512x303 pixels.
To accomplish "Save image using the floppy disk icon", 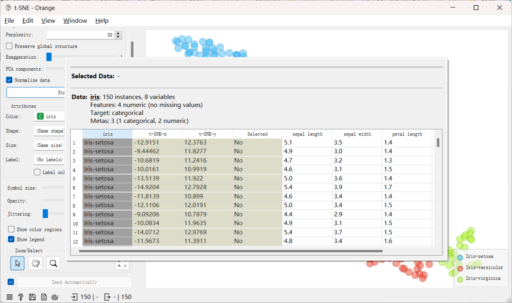I will click(32, 297).
